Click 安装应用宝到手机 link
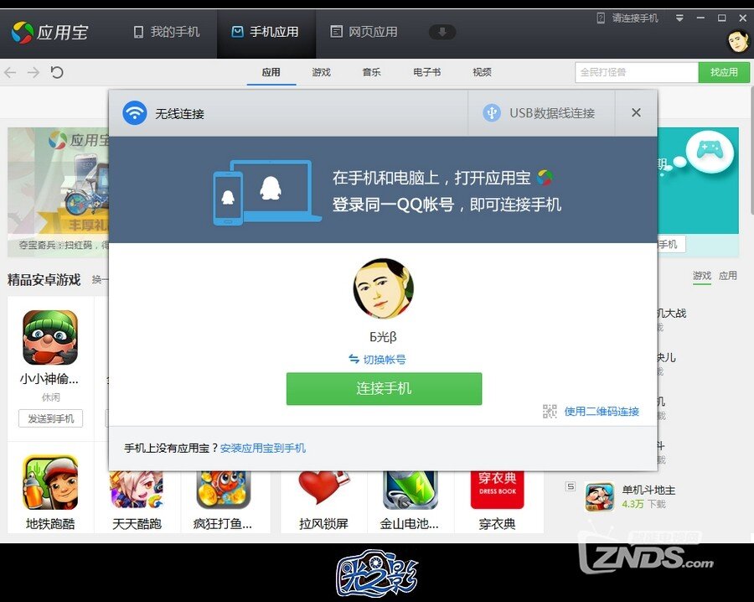The image size is (754, 602). (262, 448)
